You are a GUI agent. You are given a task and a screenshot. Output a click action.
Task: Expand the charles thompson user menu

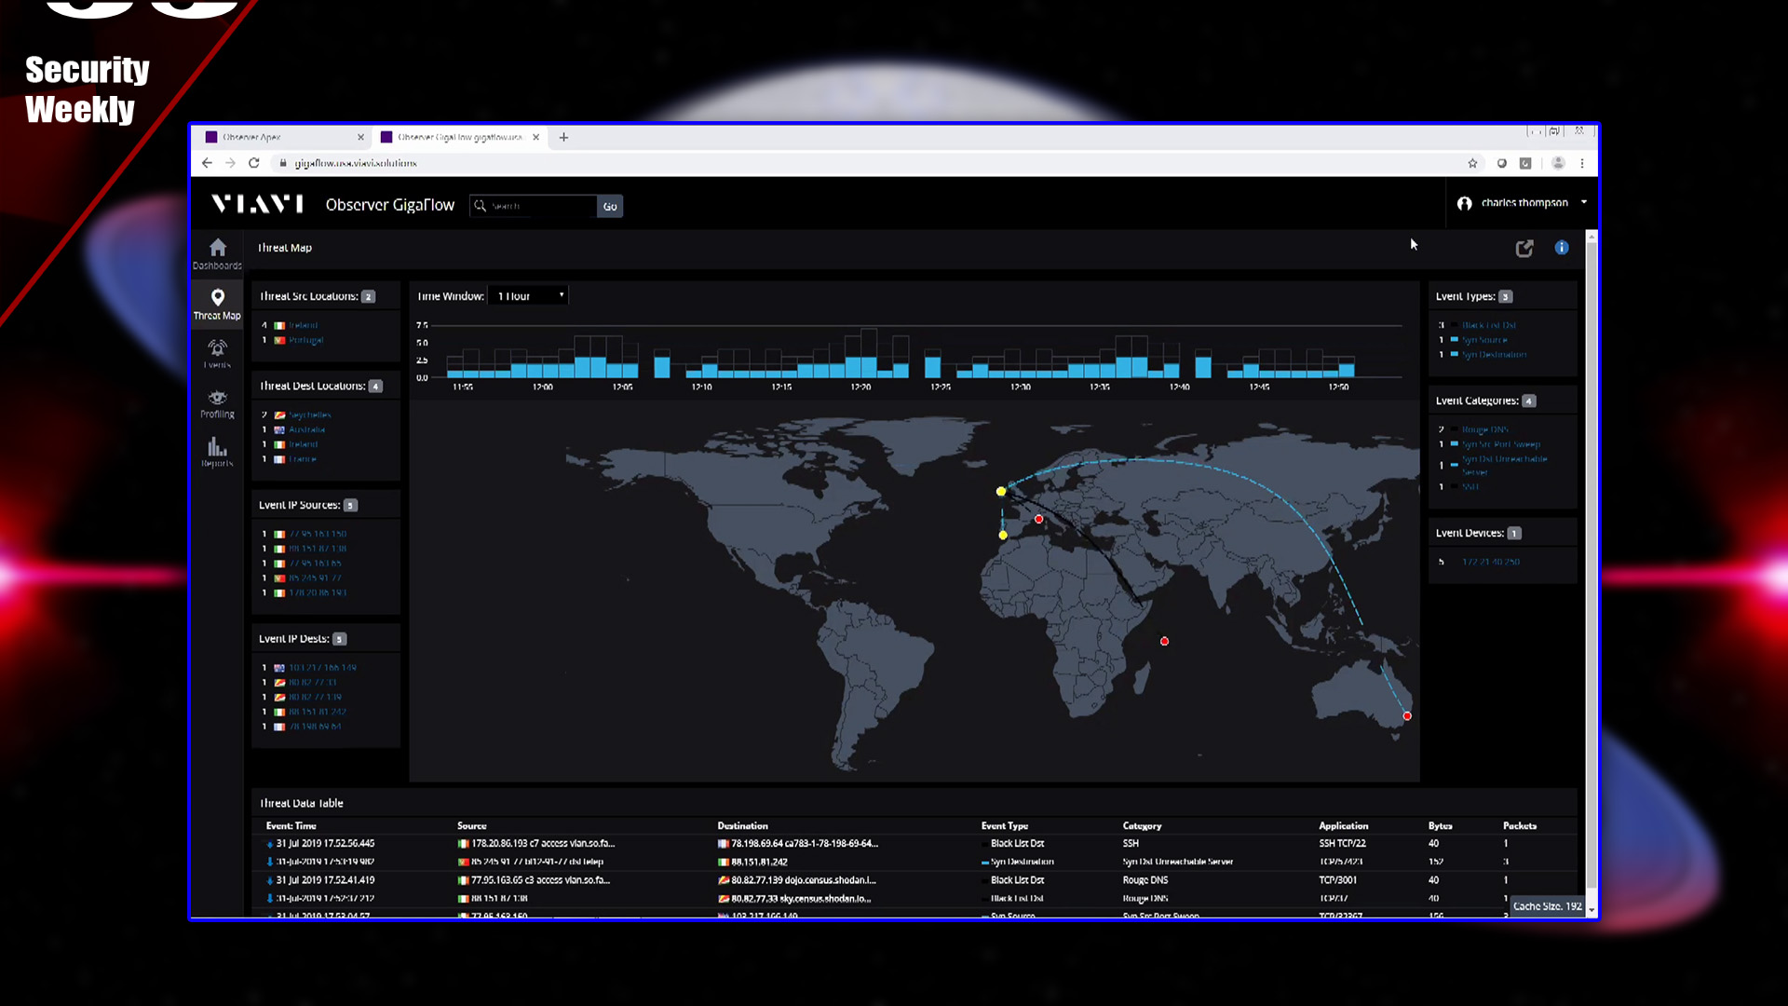(x=1524, y=203)
